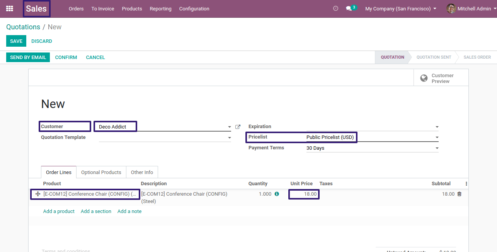Click the Quantity cell 1.000

(x=265, y=194)
